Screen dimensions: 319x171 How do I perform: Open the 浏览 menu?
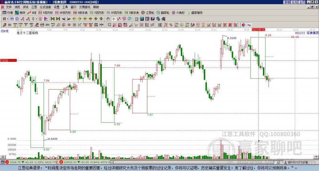(x=17, y=7)
